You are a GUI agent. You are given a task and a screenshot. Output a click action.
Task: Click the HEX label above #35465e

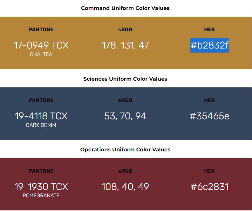pyautogui.click(x=209, y=100)
